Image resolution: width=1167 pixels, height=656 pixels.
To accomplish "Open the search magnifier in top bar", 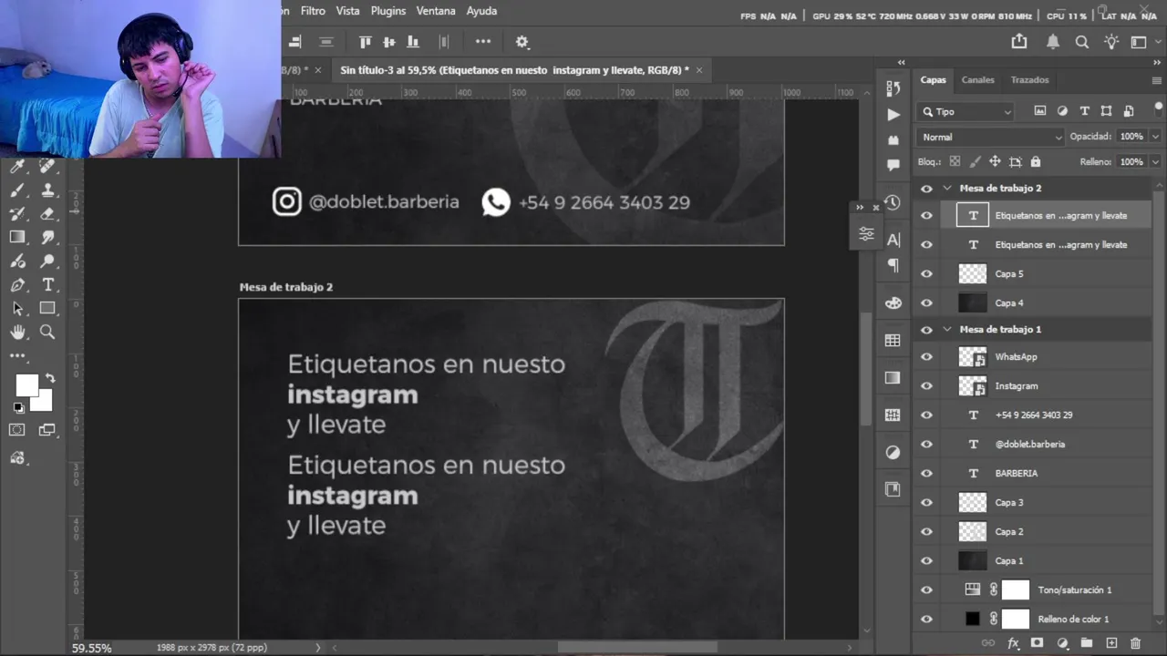I will point(1082,42).
